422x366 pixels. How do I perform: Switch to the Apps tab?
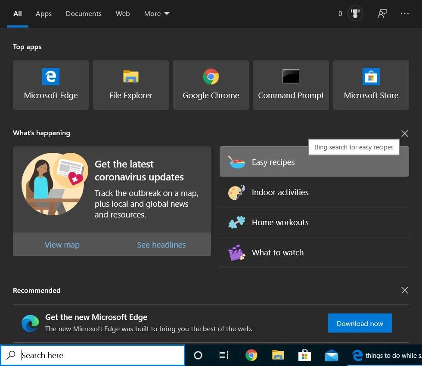coord(43,14)
